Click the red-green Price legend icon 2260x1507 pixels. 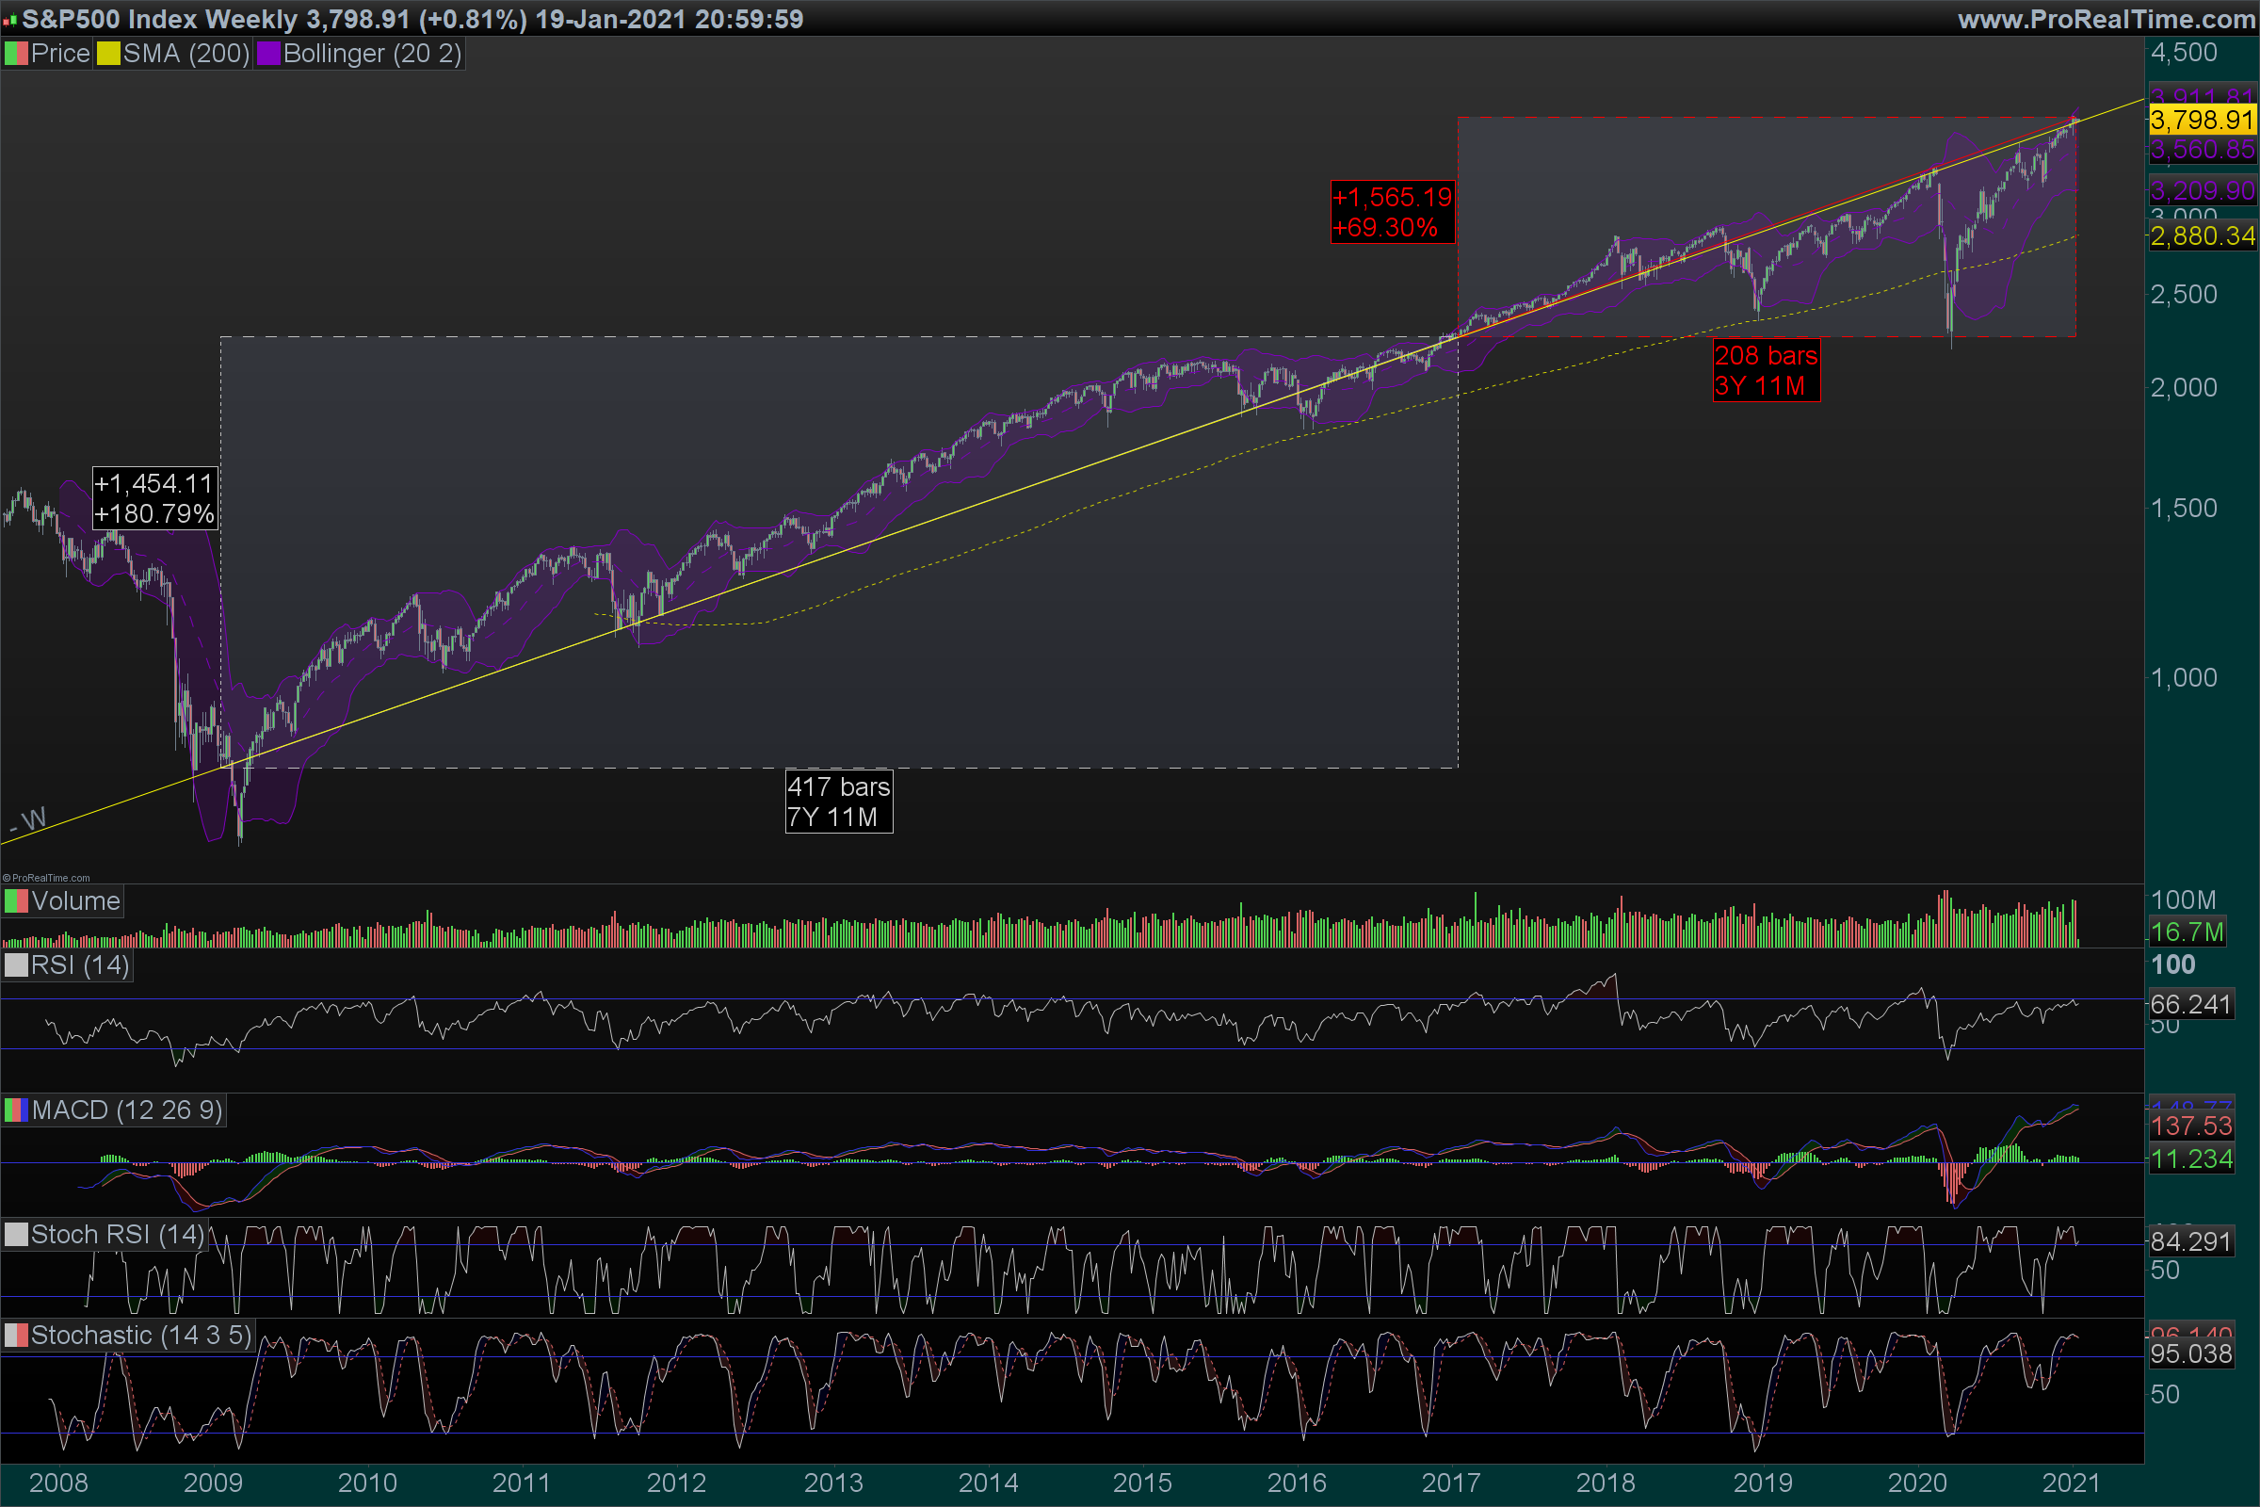16,54
